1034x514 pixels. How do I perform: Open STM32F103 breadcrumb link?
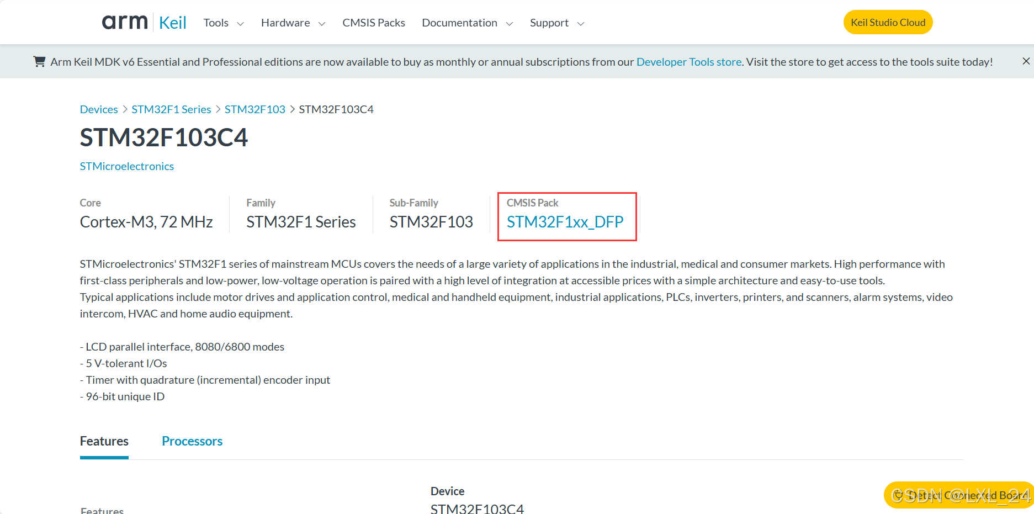point(255,109)
